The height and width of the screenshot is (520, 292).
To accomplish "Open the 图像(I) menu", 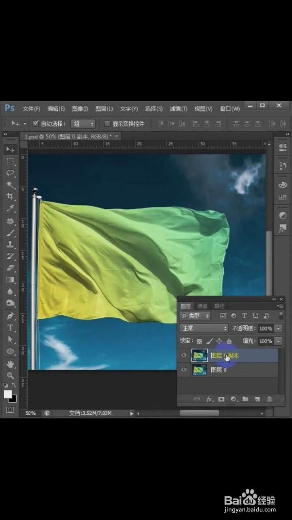I will [x=80, y=108].
